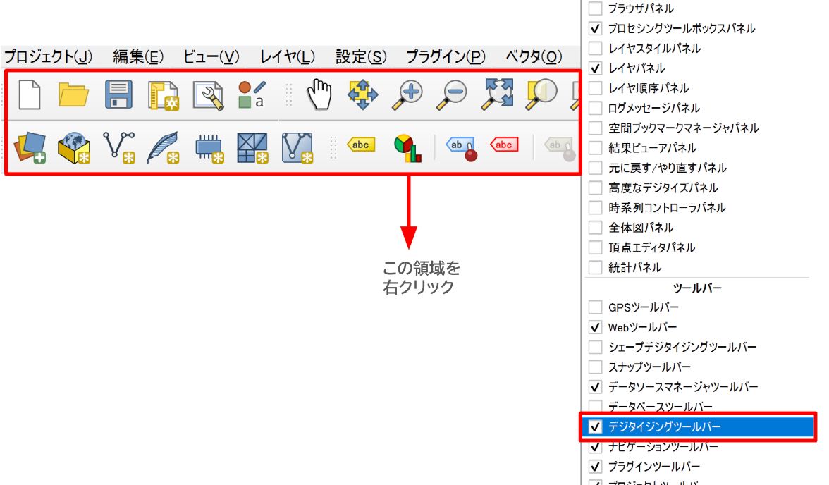Open layer labeling options yellow abc icon
This screenshot has width=829, height=485.
point(361,145)
